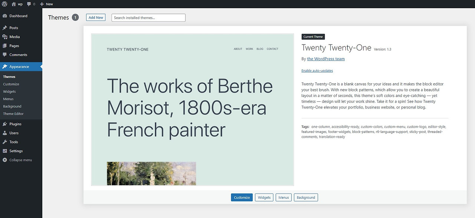Go to Posts in the sidebar

[x=21, y=28]
